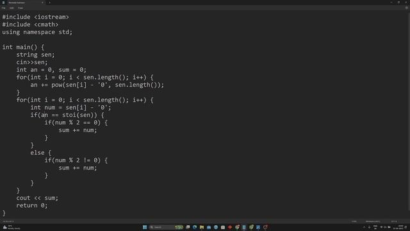Open Task View from the taskbar

pyautogui.click(x=188, y=227)
